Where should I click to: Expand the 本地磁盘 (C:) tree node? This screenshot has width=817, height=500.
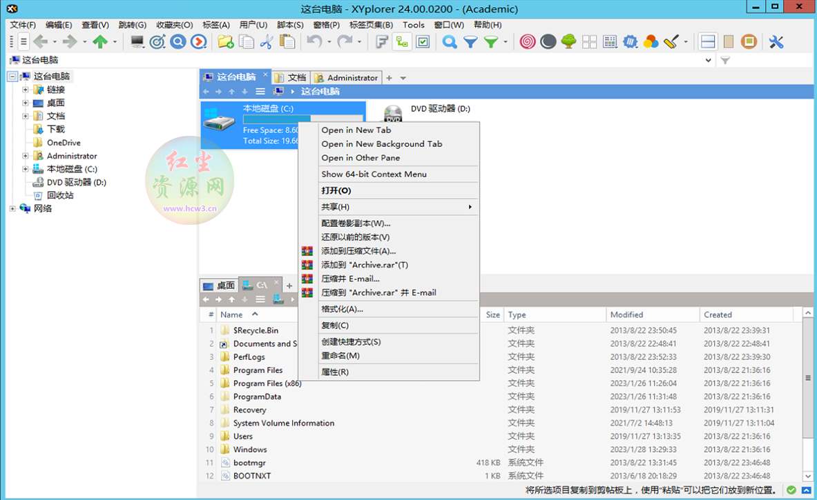pyautogui.click(x=25, y=168)
